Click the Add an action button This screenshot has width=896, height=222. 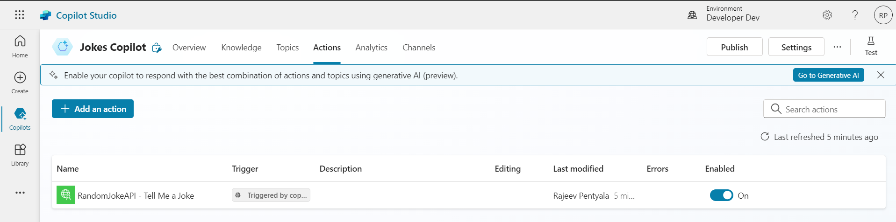[93, 109]
